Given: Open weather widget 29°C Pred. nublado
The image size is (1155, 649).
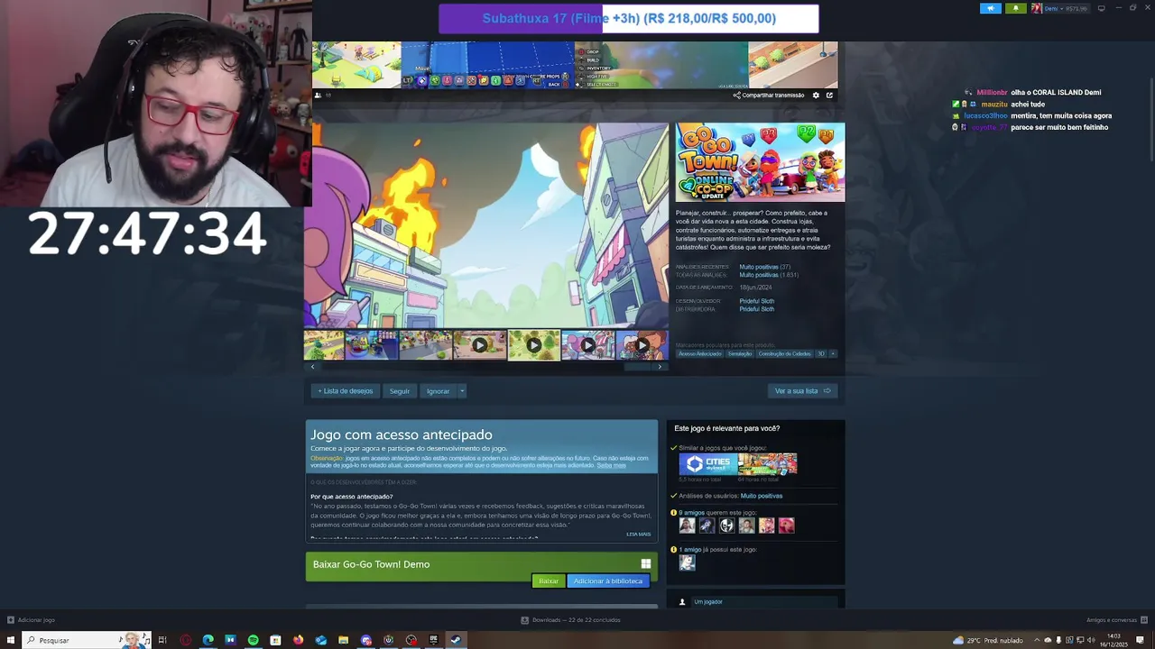Looking at the screenshot, I should tap(988, 640).
